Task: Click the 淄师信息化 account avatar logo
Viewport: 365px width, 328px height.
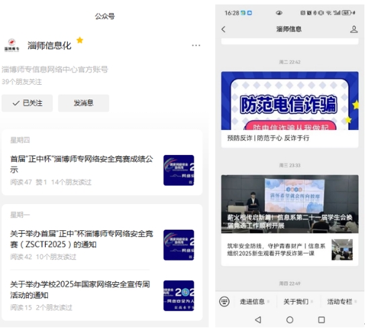Action: coord(11,45)
